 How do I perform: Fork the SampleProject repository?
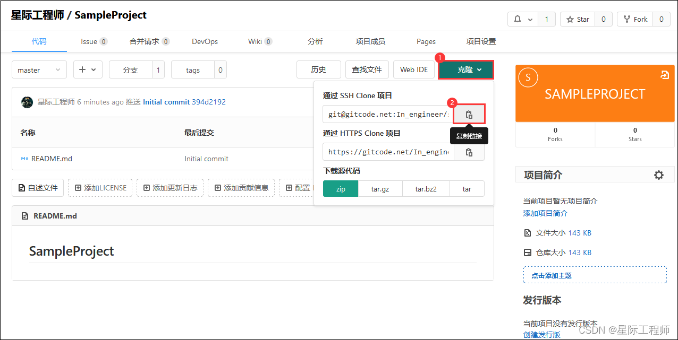tap(635, 19)
